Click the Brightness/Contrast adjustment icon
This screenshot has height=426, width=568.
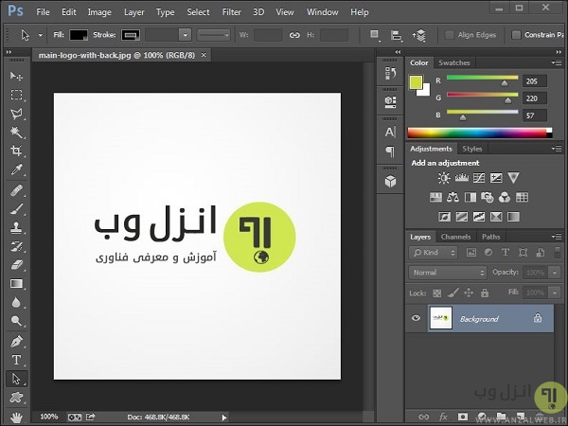(x=442, y=178)
